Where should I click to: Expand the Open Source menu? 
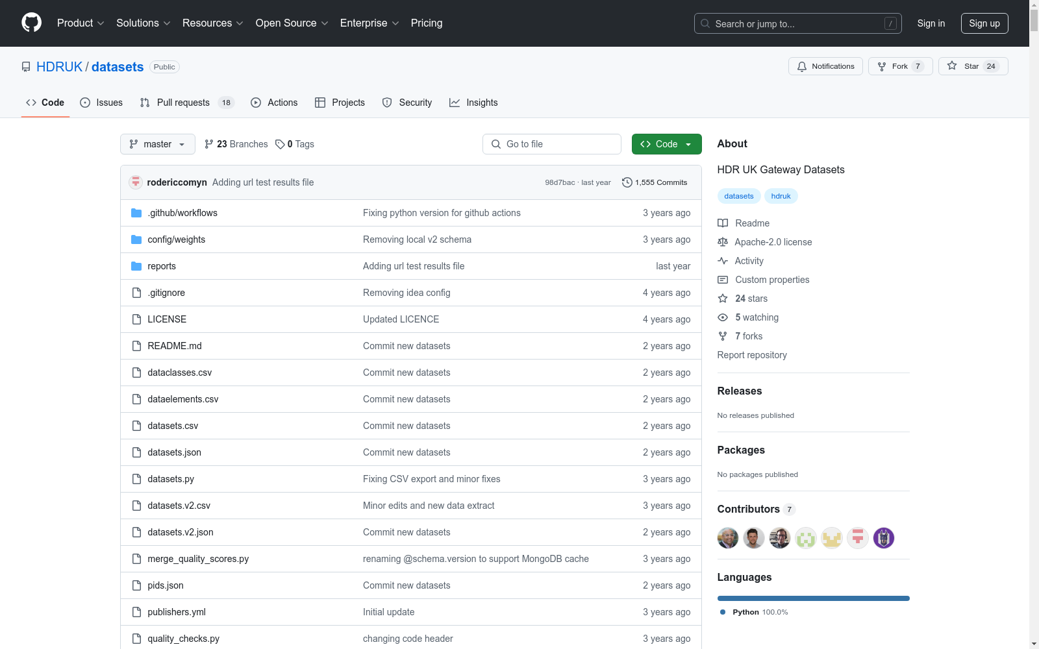292,23
